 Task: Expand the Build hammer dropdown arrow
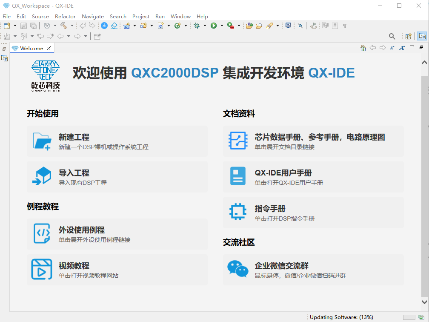pos(72,26)
